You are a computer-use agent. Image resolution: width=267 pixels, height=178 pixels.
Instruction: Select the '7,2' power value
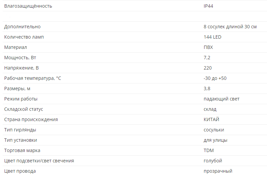pos(207,58)
